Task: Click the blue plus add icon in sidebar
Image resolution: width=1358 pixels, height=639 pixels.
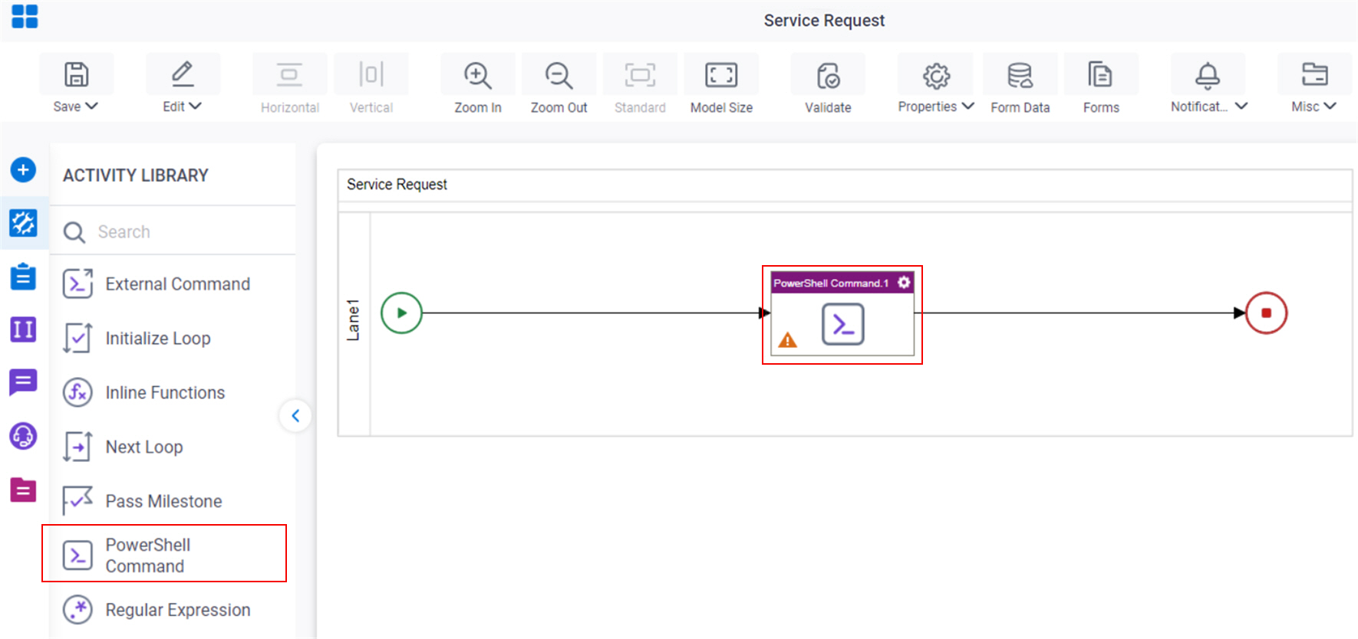Action: [23, 169]
